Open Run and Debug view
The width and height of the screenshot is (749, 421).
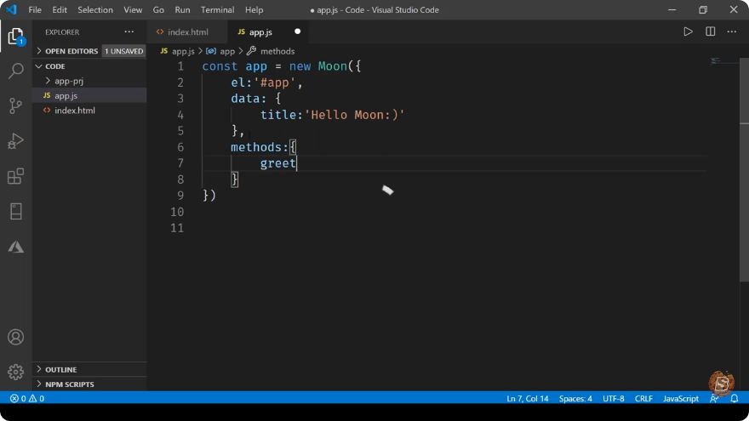(16, 141)
